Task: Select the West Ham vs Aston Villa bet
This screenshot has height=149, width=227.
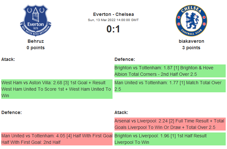Action: pos(56,89)
